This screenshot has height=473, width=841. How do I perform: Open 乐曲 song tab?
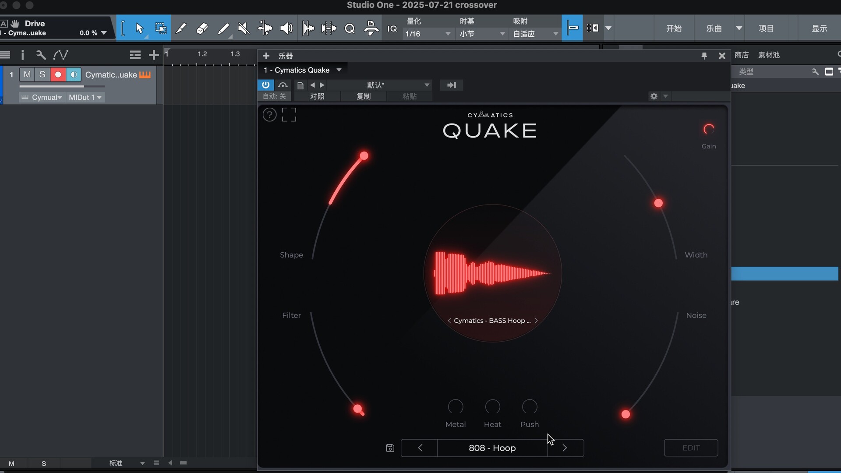coord(714,28)
